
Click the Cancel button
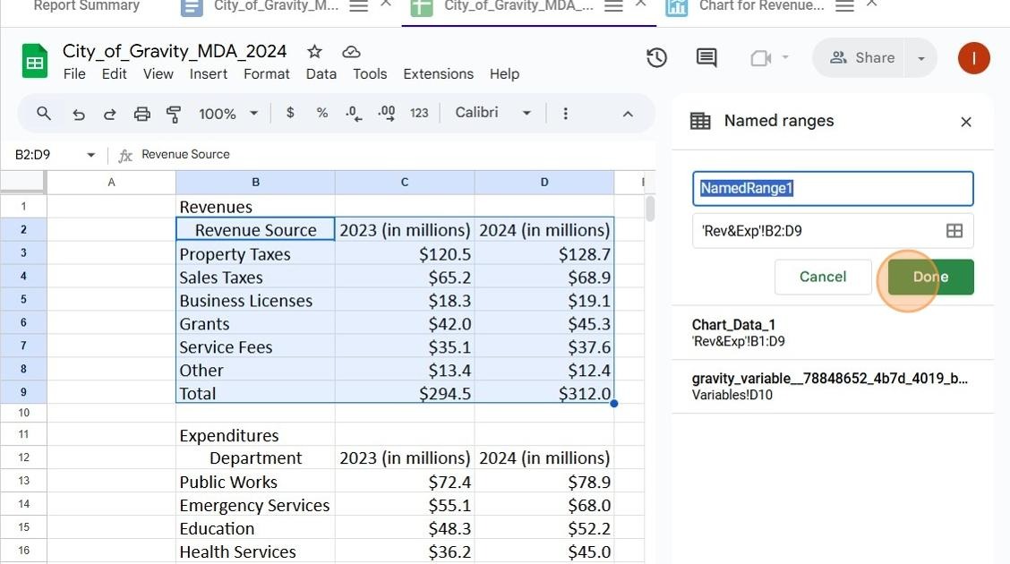tap(823, 277)
